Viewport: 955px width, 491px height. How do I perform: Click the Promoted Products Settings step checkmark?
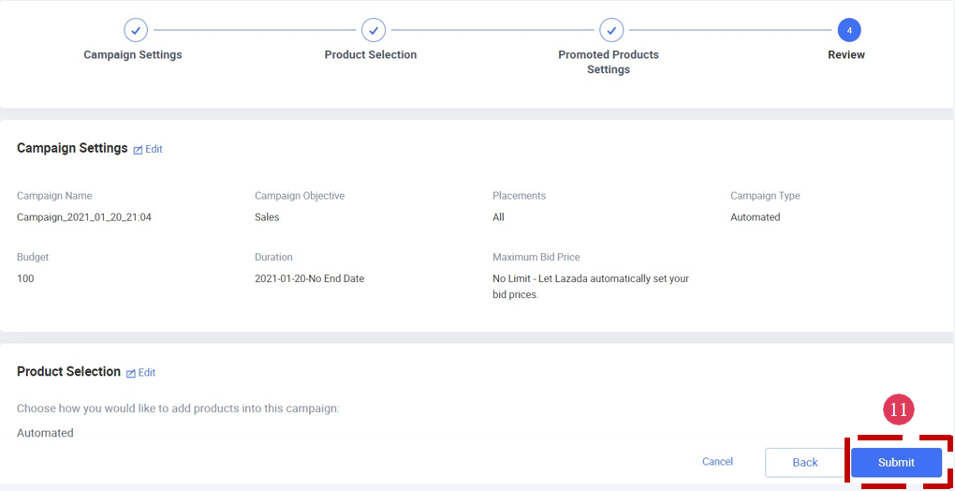611,30
